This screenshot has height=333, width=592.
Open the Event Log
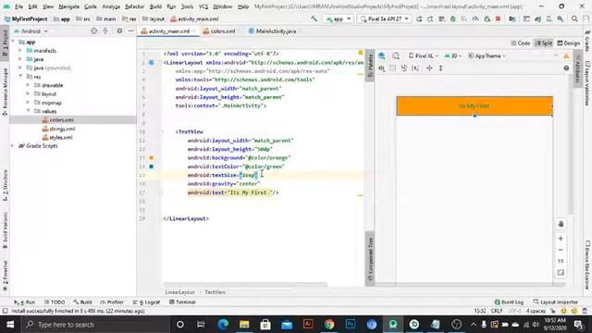pyautogui.click(x=509, y=302)
